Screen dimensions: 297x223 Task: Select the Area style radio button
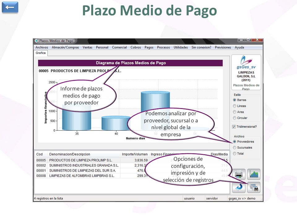click(x=235, y=112)
